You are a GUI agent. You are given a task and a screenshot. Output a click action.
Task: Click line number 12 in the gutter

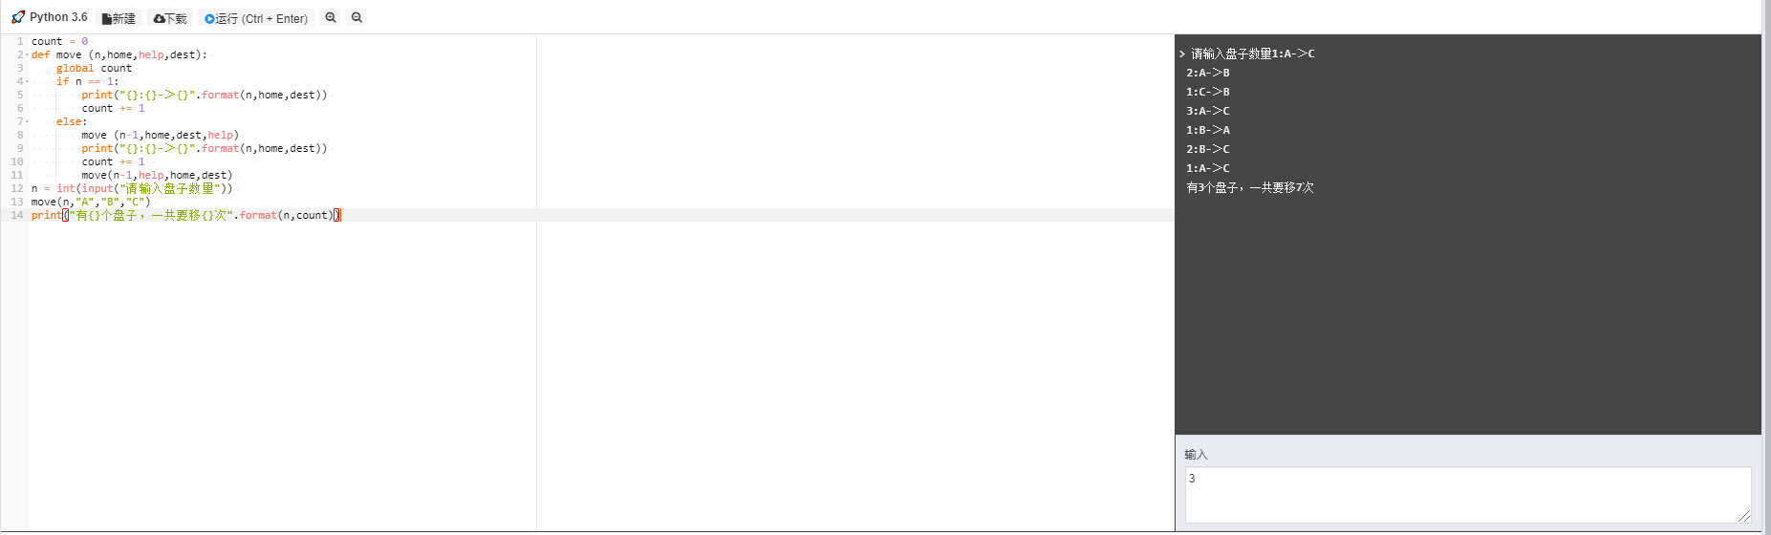pyautogui.click(x=16, y=188)
